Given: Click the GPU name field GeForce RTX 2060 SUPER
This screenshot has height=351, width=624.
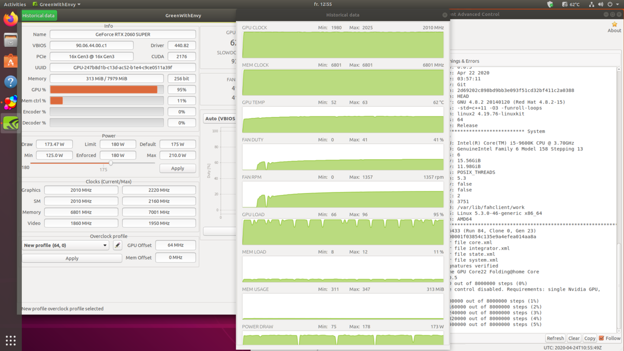Looking at the screenshot, I should (123, 34).
